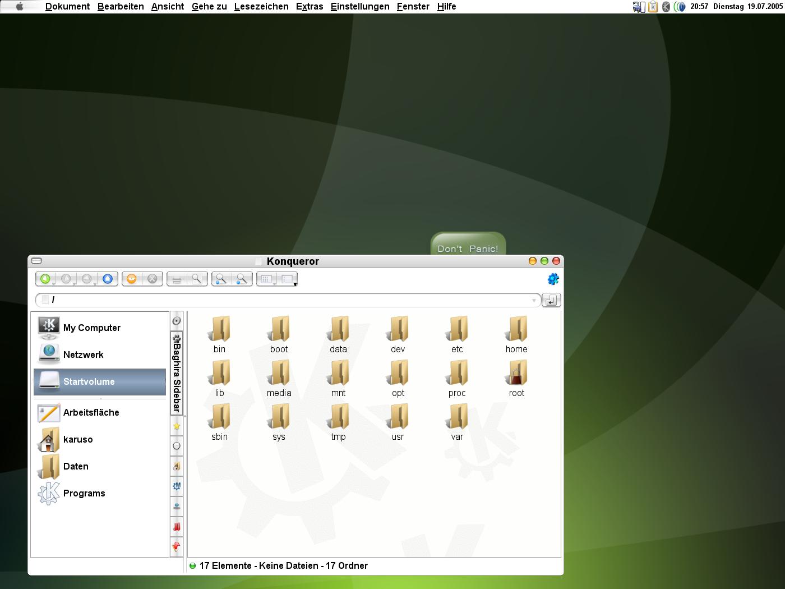Open the red folder sidebar tab
The height and width of the screenshot is (589, 785).
point(177,527)
